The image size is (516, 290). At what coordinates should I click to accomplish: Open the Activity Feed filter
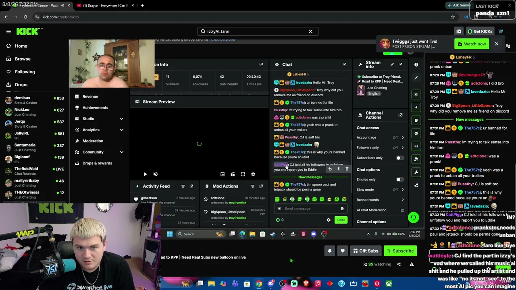(x=183, y=186)
